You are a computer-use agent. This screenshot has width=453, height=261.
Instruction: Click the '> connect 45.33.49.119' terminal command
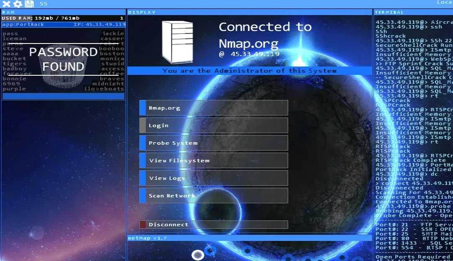tap(414, 183)
